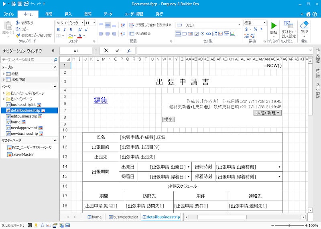Screen dimensions: 321x229
Task: Open the cell type style dropdown
Action: click(x=239, y=25)
